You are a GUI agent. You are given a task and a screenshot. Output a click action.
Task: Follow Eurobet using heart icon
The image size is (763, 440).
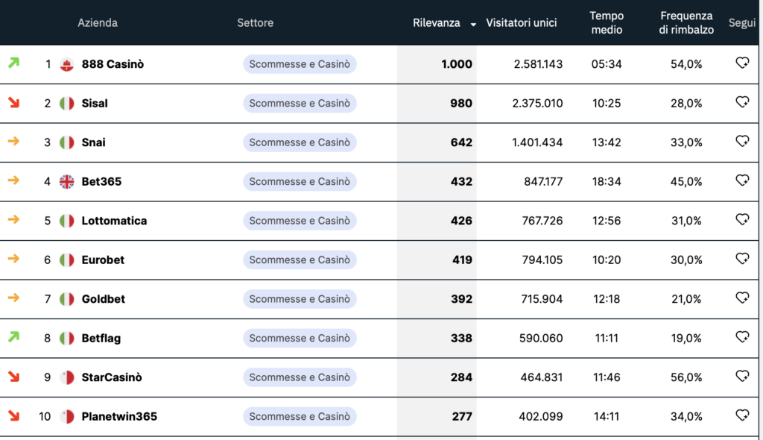coord(742,259)
